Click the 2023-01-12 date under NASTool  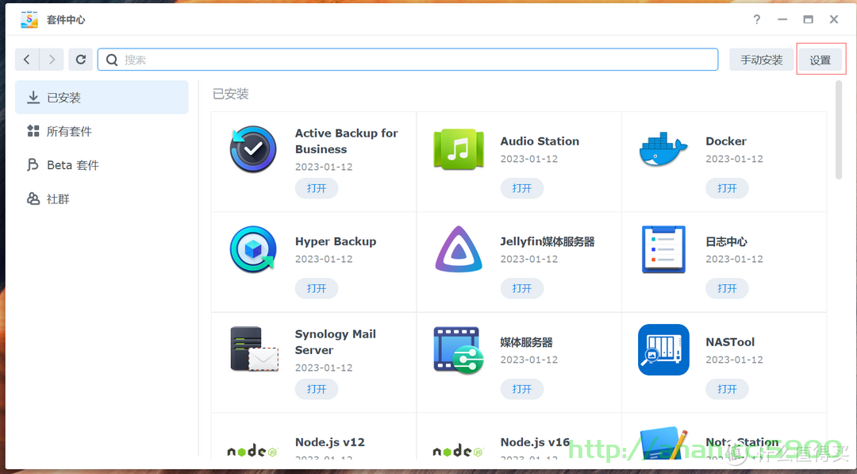click(x=734, y=359)
